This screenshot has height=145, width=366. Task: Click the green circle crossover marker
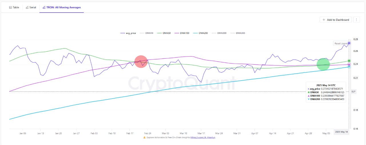[323, 64]
